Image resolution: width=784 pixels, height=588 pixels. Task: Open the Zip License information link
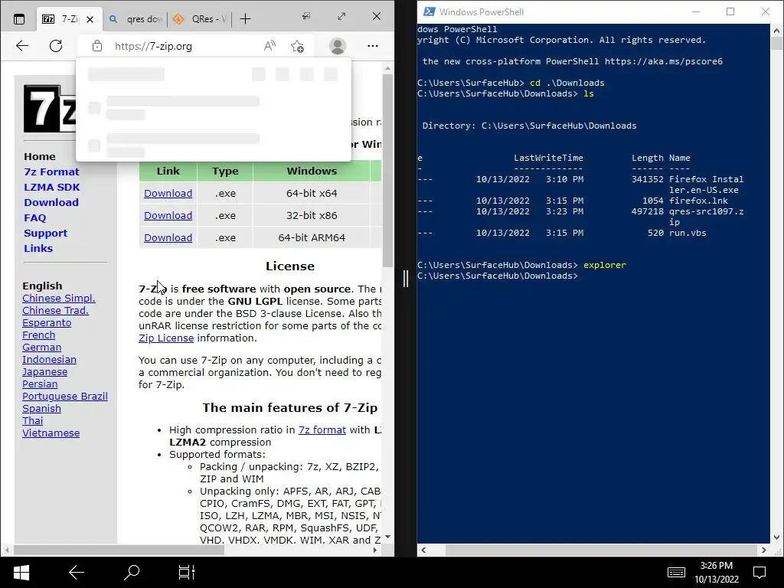[166, 338]
